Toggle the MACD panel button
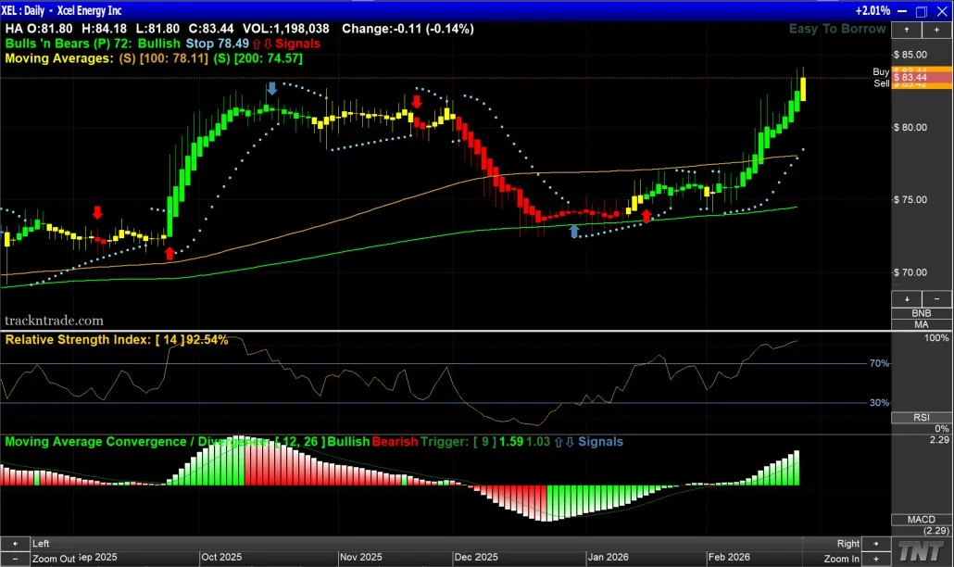 921,519
